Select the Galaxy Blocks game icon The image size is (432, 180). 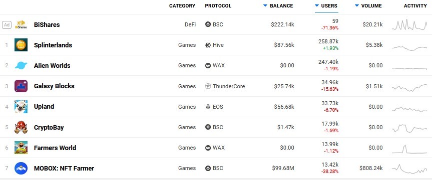click(x=21, y=86)
